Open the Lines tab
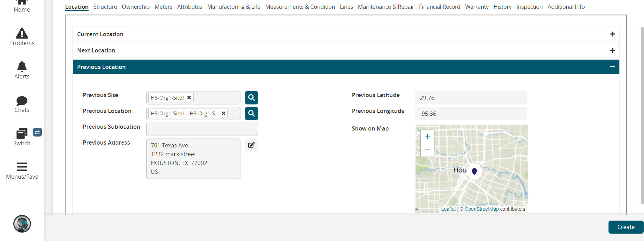This screenshot has height=241, width=644. pos(346,7)
